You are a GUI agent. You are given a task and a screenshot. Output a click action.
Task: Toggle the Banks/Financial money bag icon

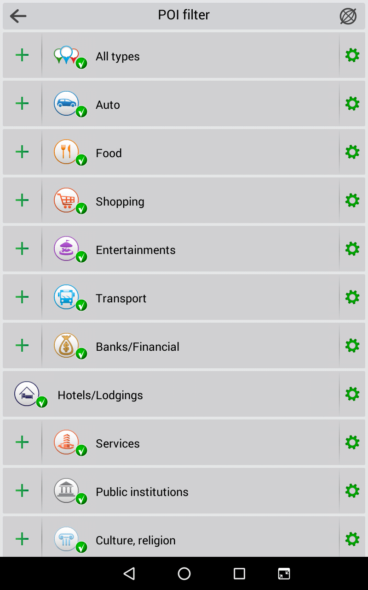pos(67,346)
